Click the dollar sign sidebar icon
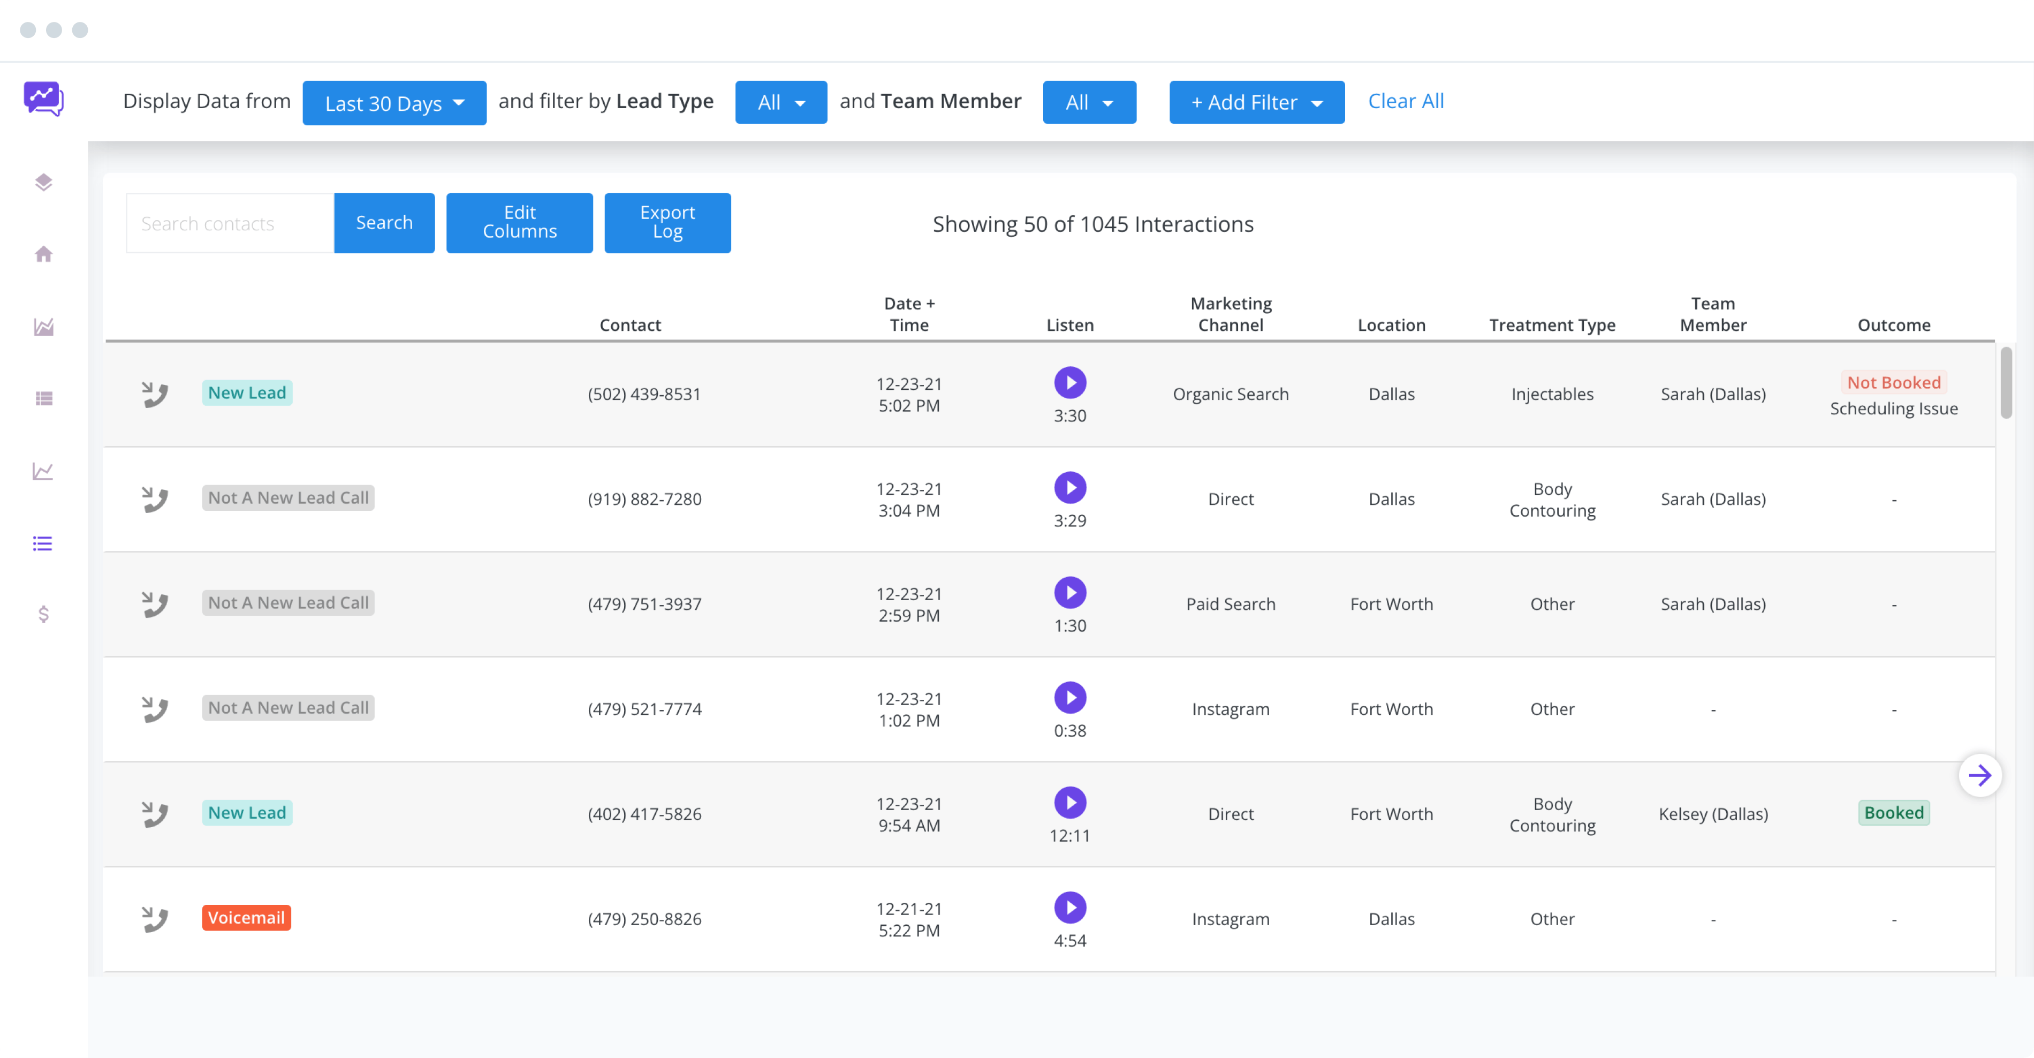Screen dimensions: 2034x1058 click(x=43, y=614)
